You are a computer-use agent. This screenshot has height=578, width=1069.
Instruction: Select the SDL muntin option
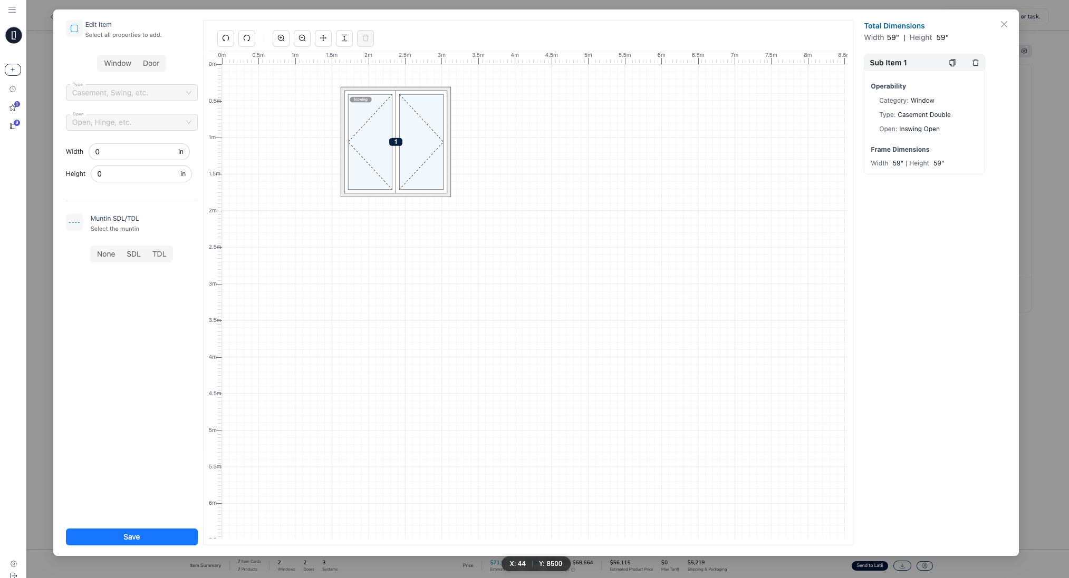(133, 254)
